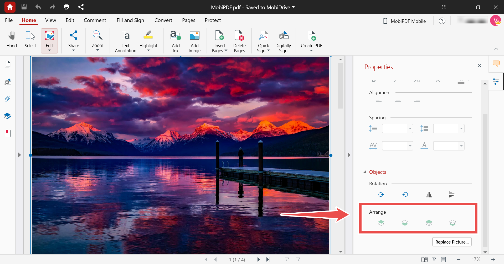This screenshot has height=264, width=504.
Task: Collapse the Properties panel arrow
Action: coord(349,155)
